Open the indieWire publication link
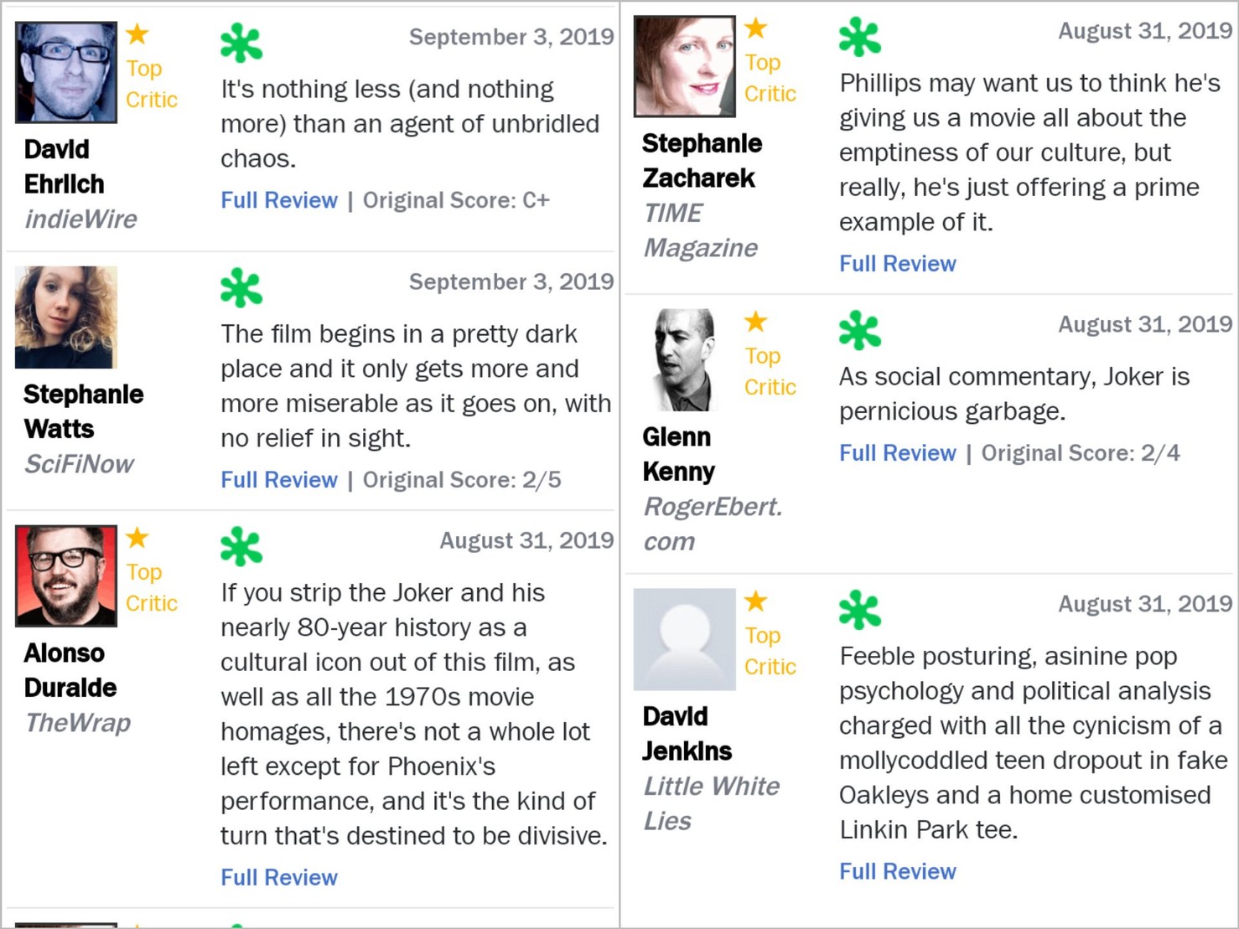Viewport: 1239px width, 929px height. [x=80, y=219]
